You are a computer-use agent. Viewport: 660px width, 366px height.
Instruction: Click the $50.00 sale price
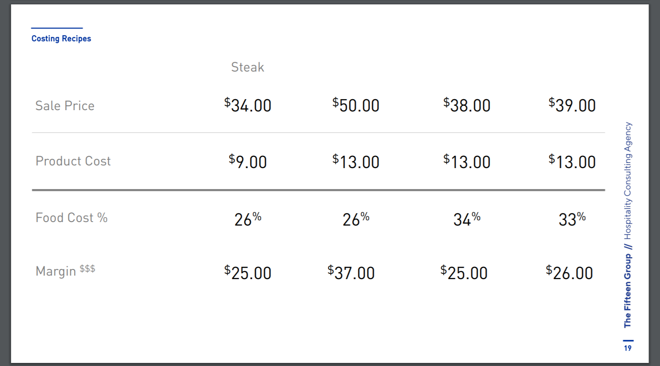click(x=356, y=105)
